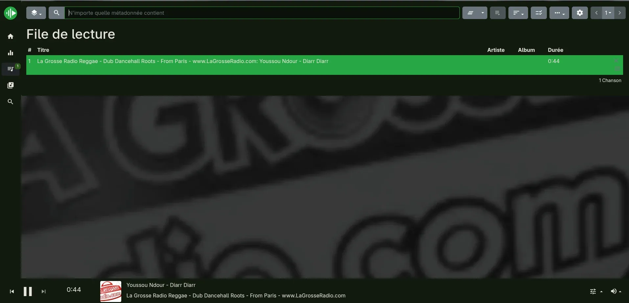Click the drag handle icon on queue row

[617, 69]
